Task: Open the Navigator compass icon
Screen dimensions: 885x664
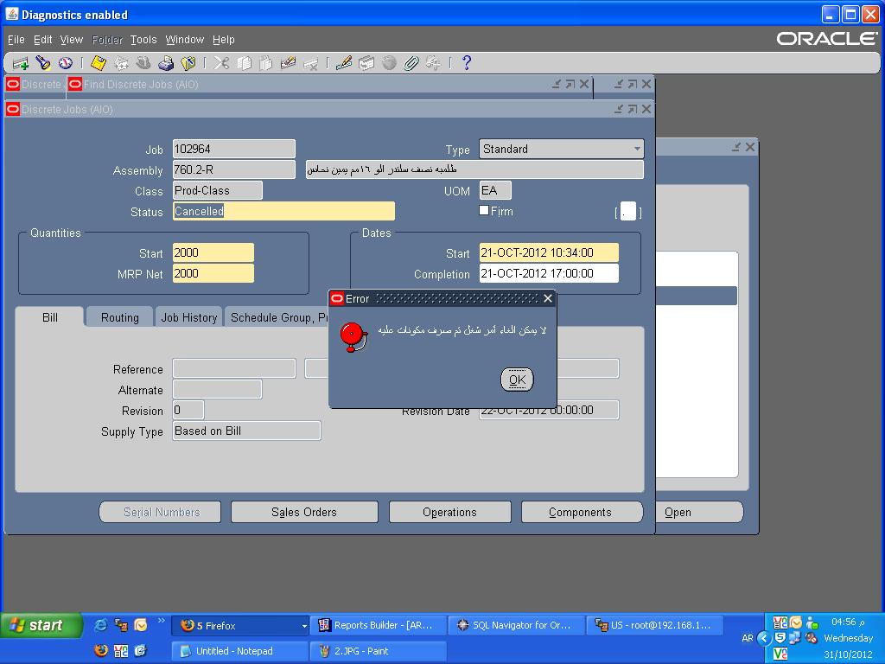Action: coord(66,63)
